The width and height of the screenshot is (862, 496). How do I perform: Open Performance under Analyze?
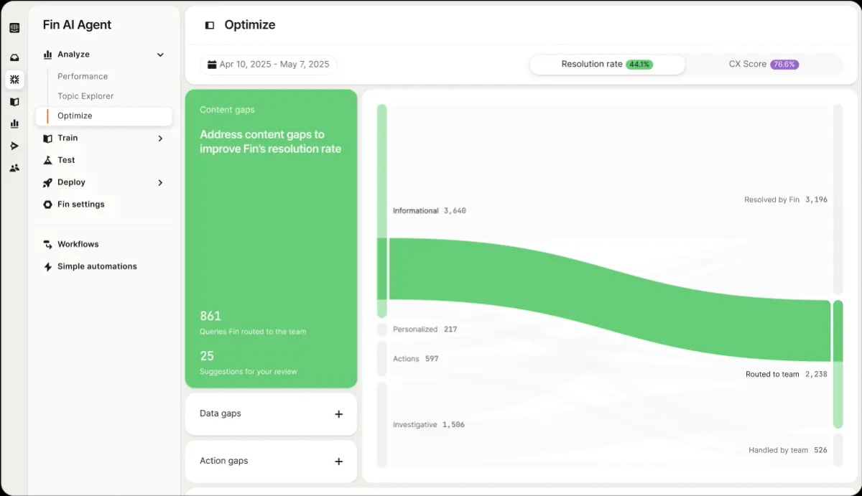click(x=83, y=77)
